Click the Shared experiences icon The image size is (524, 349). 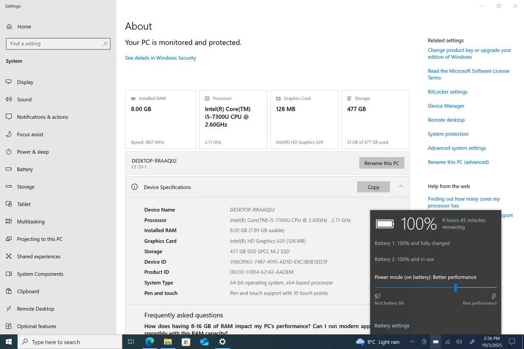tap(9, 256)
